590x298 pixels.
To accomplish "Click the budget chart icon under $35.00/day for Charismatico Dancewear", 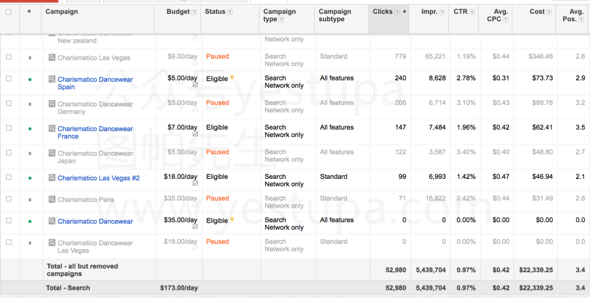I will point(195,227).
